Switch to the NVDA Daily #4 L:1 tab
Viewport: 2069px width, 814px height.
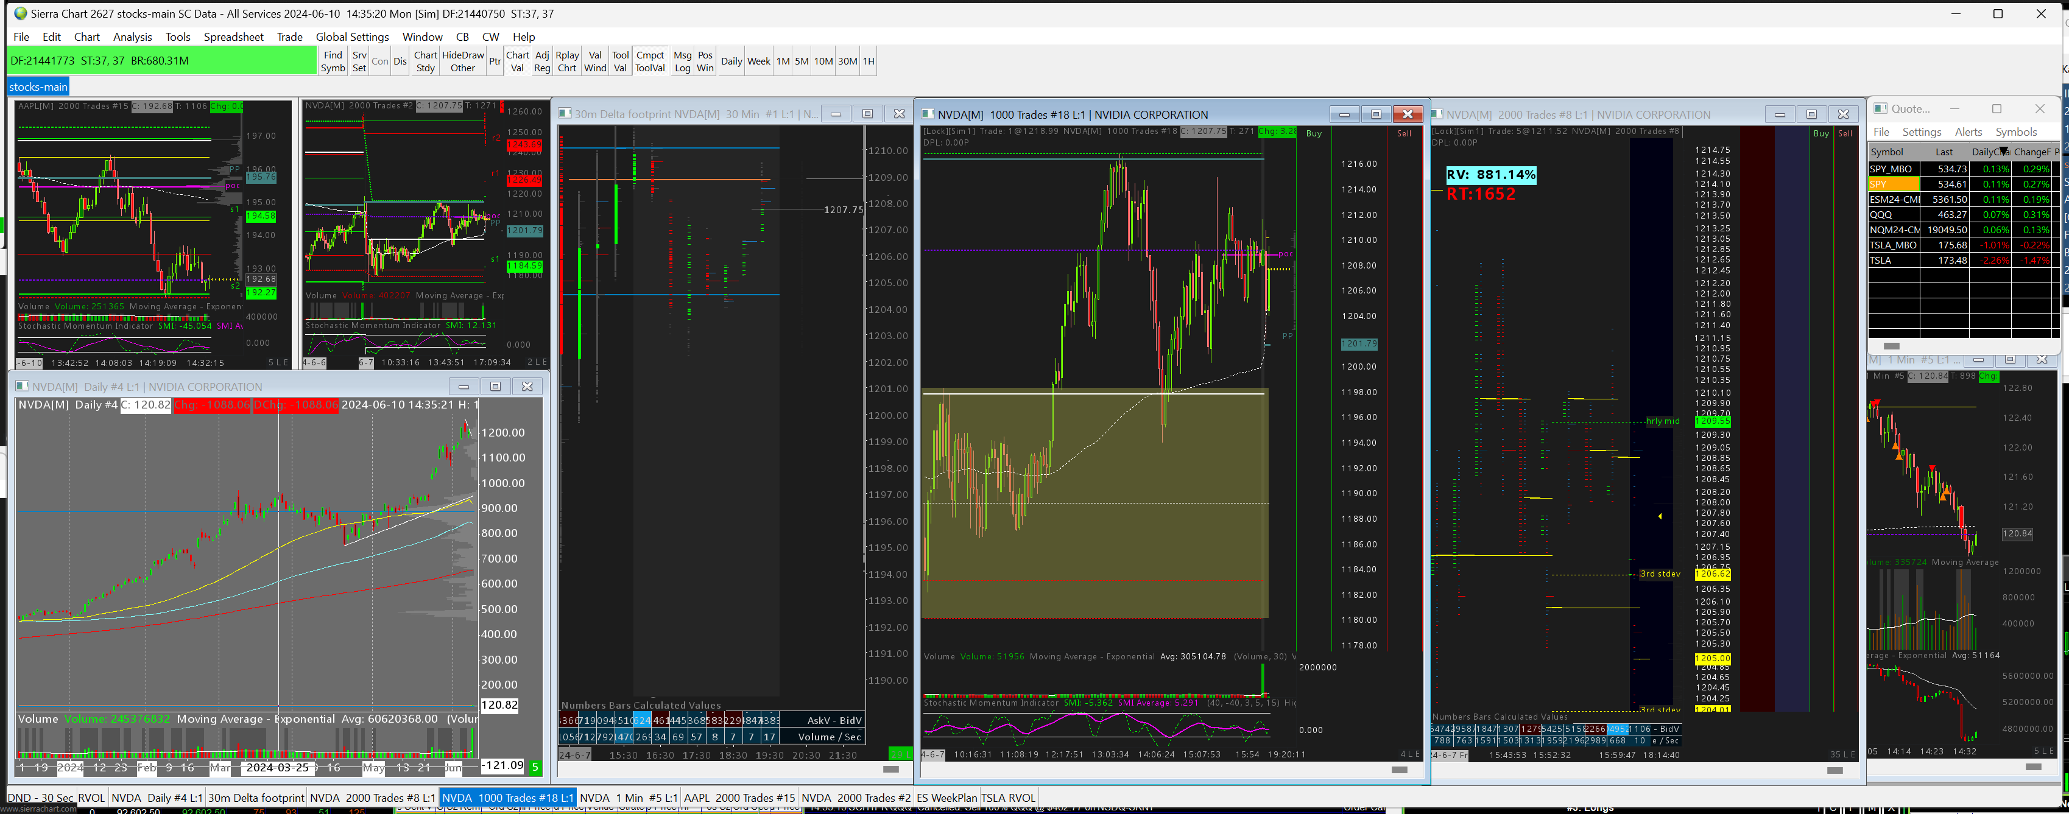pyautogui.click(x=157, y=797)
